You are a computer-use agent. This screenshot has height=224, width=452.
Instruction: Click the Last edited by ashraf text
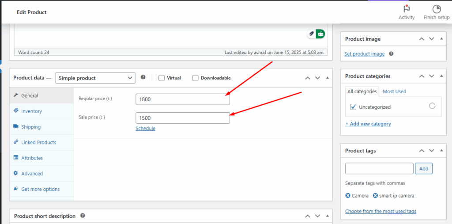[274, 53]
